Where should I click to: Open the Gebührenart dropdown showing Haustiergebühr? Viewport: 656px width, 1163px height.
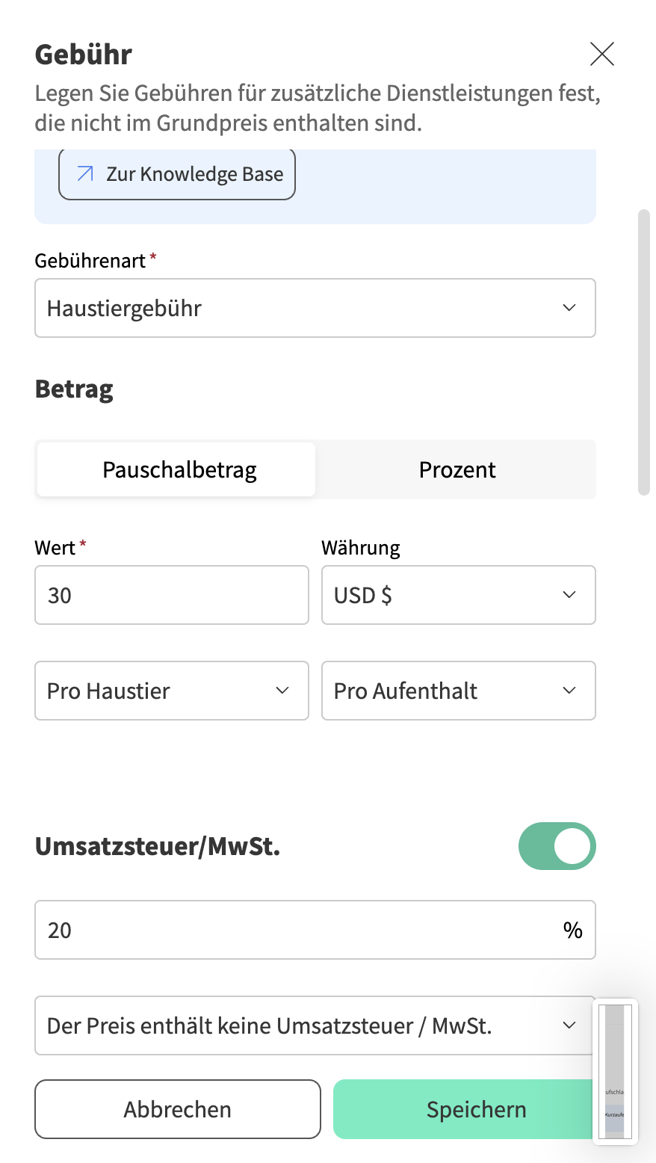click(315, 307)
